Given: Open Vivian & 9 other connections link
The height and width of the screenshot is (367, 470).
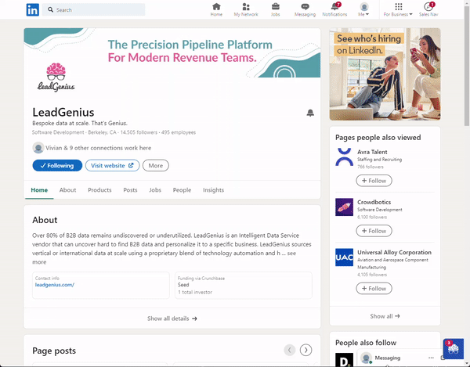Looking at the screenshot, I should 99,148.
